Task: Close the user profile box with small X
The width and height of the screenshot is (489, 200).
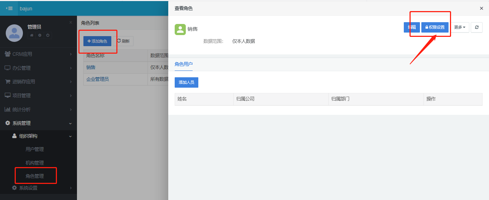Action: point(71,23)
